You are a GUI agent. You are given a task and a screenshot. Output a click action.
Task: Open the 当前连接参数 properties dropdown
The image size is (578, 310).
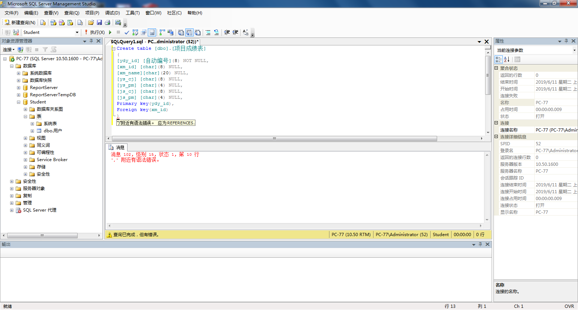coord(574,50)
